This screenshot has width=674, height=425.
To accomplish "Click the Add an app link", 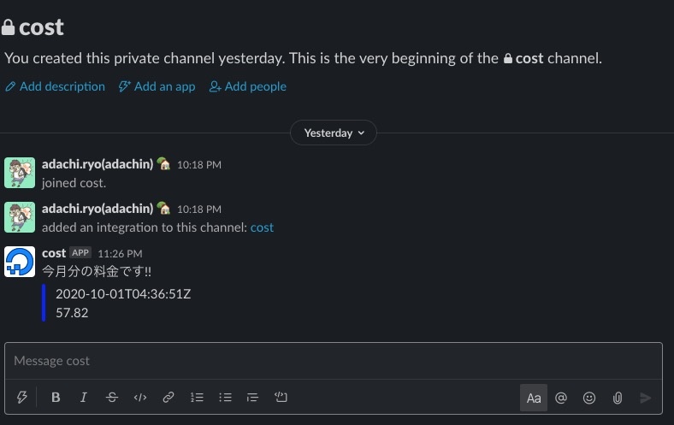I will (157, 86).
